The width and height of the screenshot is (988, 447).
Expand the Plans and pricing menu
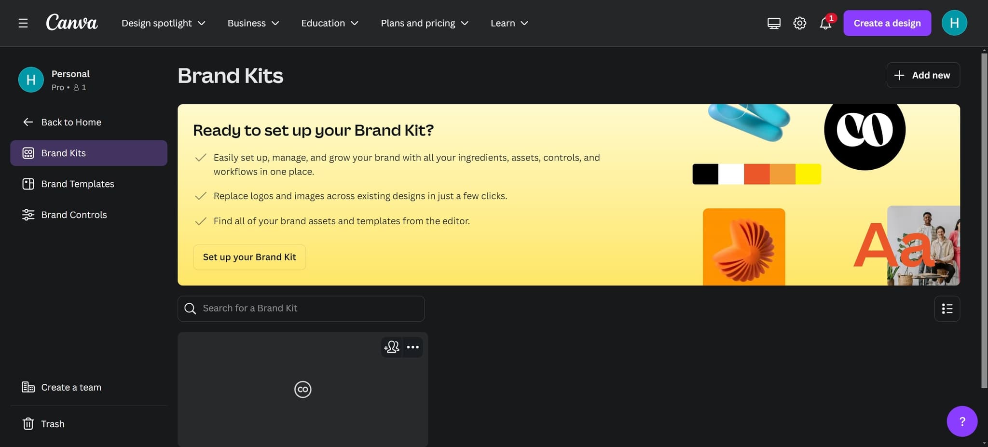coord(424,23)
